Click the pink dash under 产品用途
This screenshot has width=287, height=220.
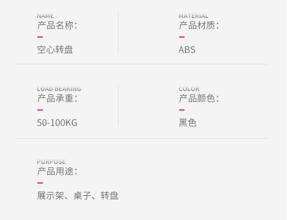click(x=40, y=183)
